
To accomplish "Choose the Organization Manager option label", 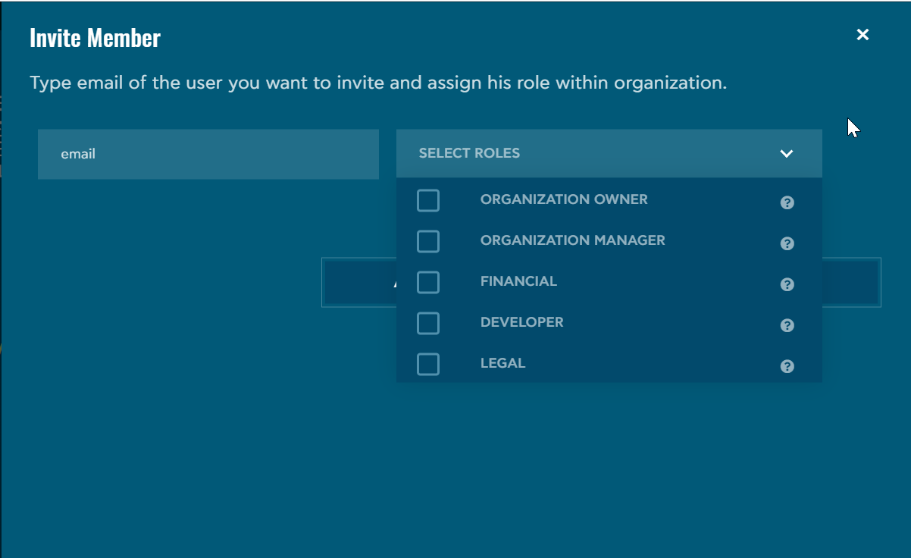I will 572,240.
